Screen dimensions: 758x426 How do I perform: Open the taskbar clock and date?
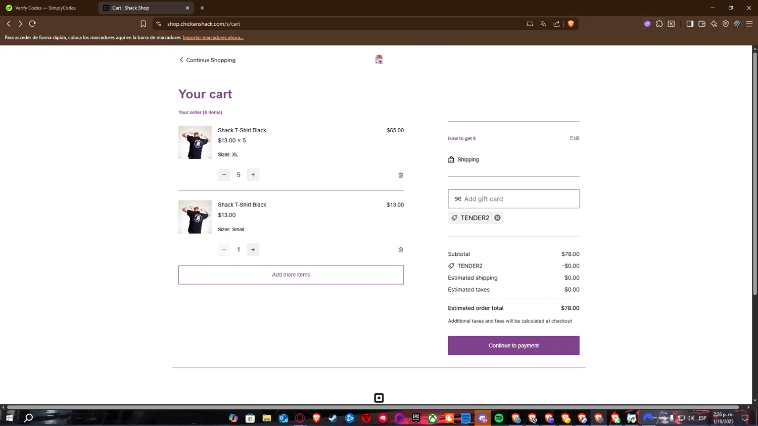click(x=723, y=418)
